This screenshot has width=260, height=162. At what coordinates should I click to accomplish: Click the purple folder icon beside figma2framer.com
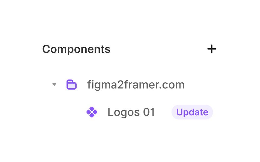coord(71,84)
